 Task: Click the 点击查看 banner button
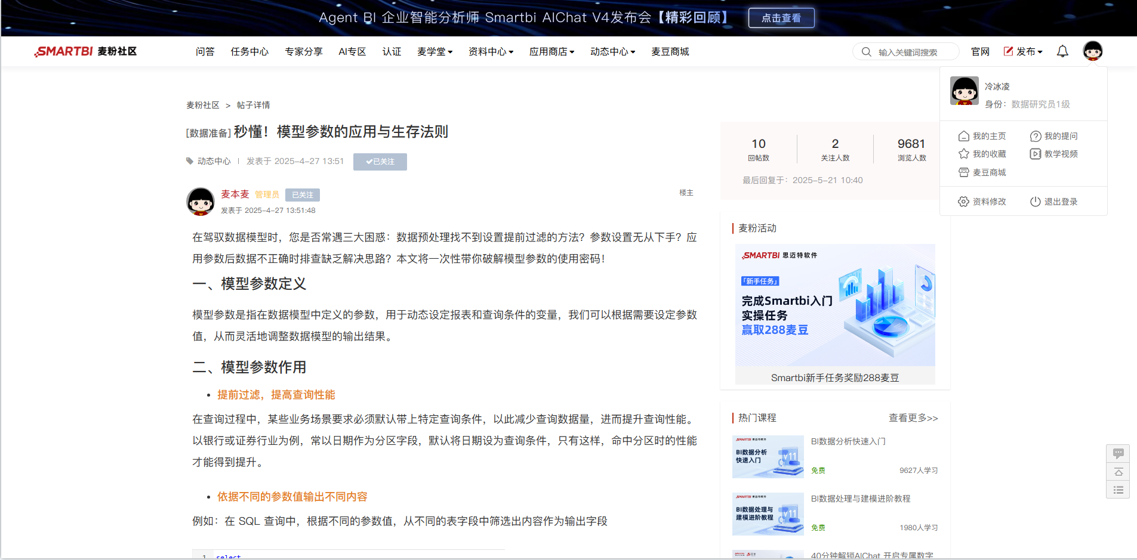click(781, 18)
